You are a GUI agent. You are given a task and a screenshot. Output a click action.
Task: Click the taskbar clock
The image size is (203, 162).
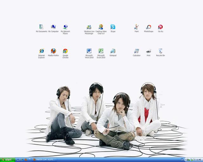199,160
